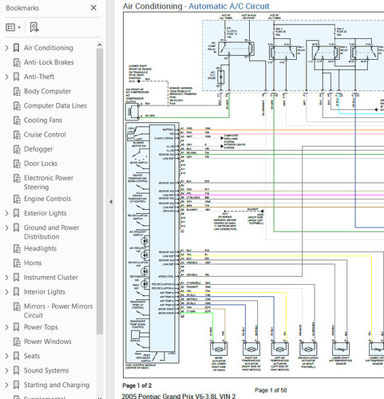The image size is (384, 399).
Task: Expand the Air Conditioning bookmark
Action: pyautogui.click(x=6, y=48)
